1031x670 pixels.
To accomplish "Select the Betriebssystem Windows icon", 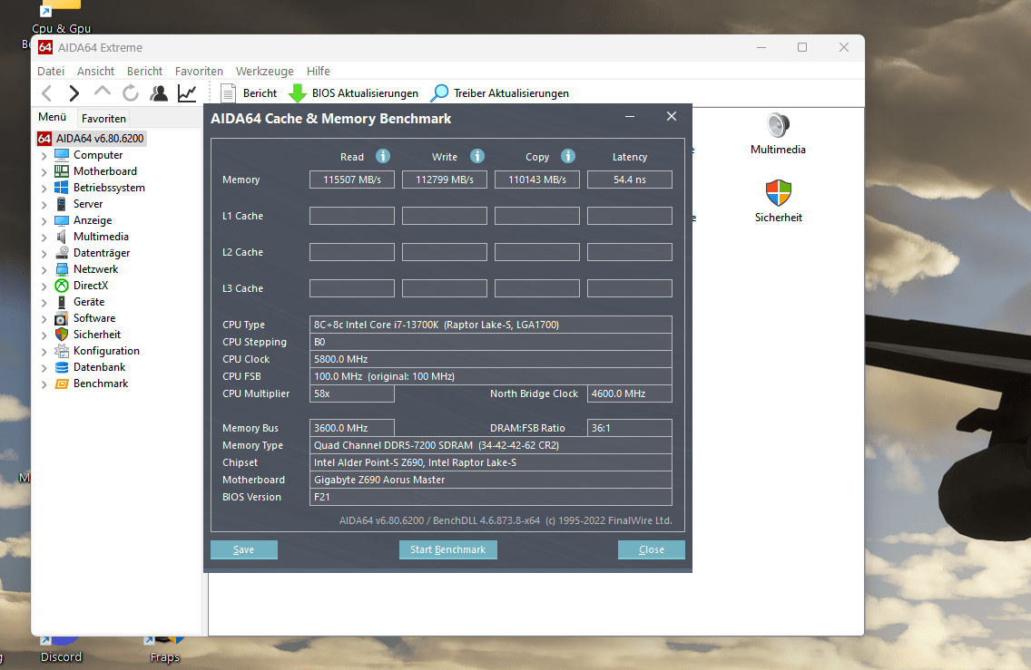I will click(62, 188).
